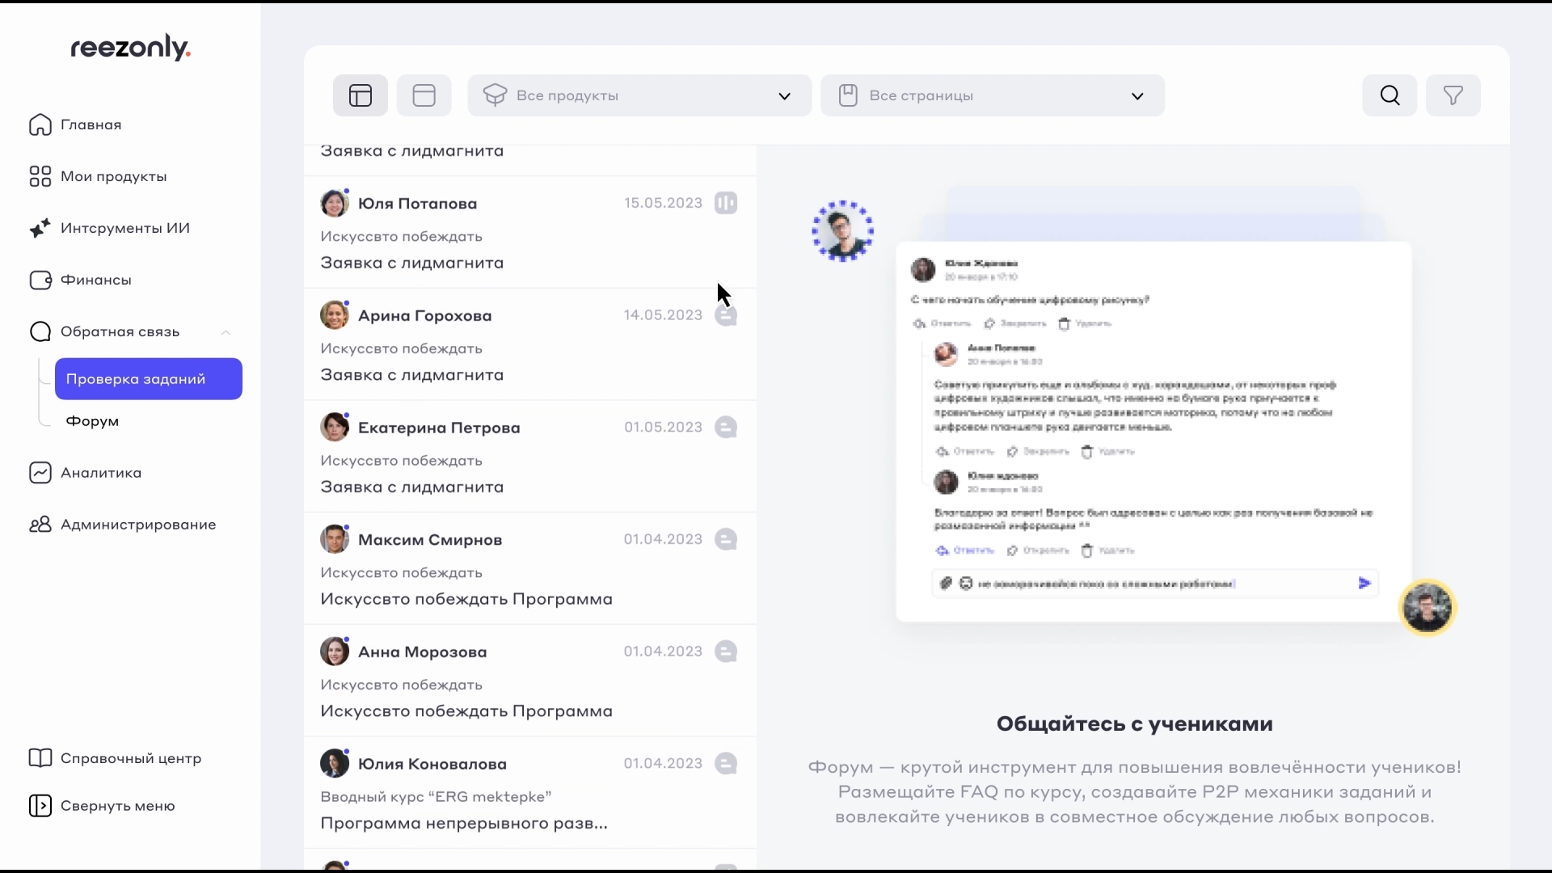Open the Аналитика section icon
1552x873 pixels.
pos(40,473)
